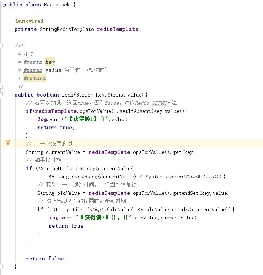Image resolution: width=263 pixels, height=275 pixels.
Task: Click the fold marker at the lock method's closing brace
Action: coord(1,266)
